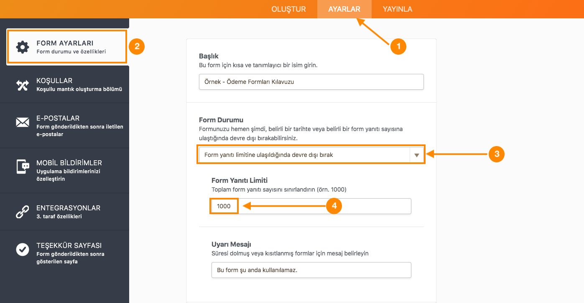Viewport: 584px width, 303px height.
Task: Focus the Form Yanıtı Limiti field
Action: point(311,206)
